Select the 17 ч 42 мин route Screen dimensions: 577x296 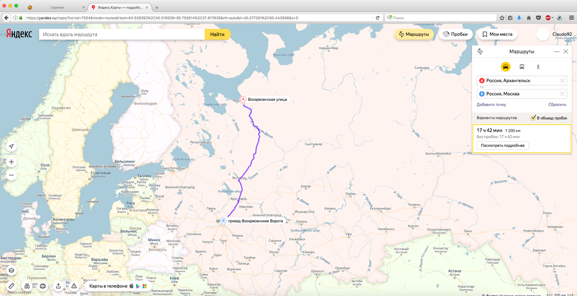tap(522, 139)
